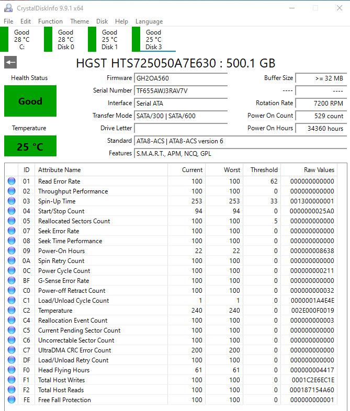
Task: Click the Power On Hours value box
Action: [321, 128]
